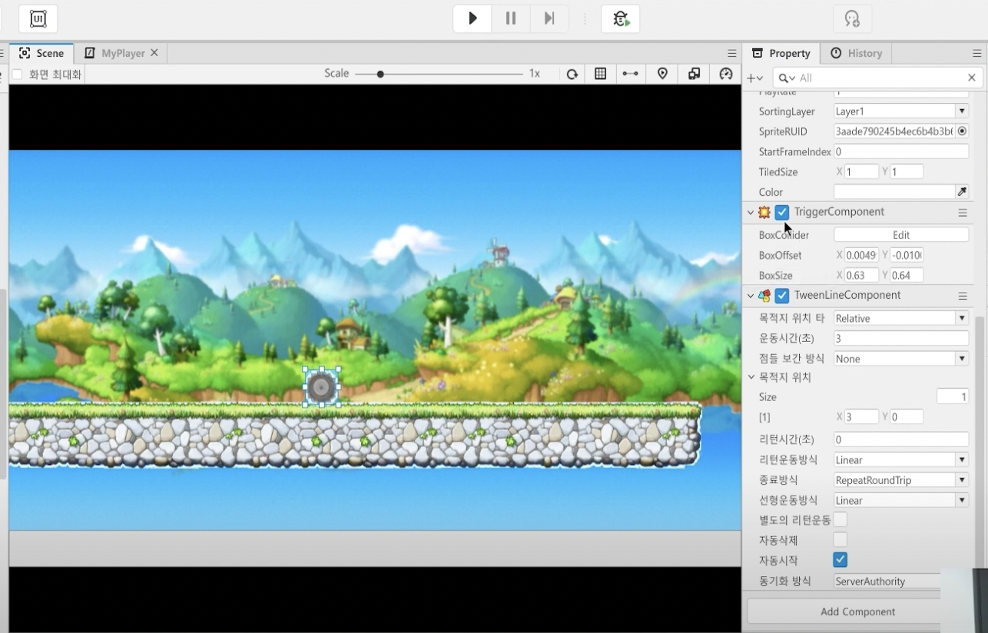Open TriggerComponent options menu

click(x=963, y=212)
